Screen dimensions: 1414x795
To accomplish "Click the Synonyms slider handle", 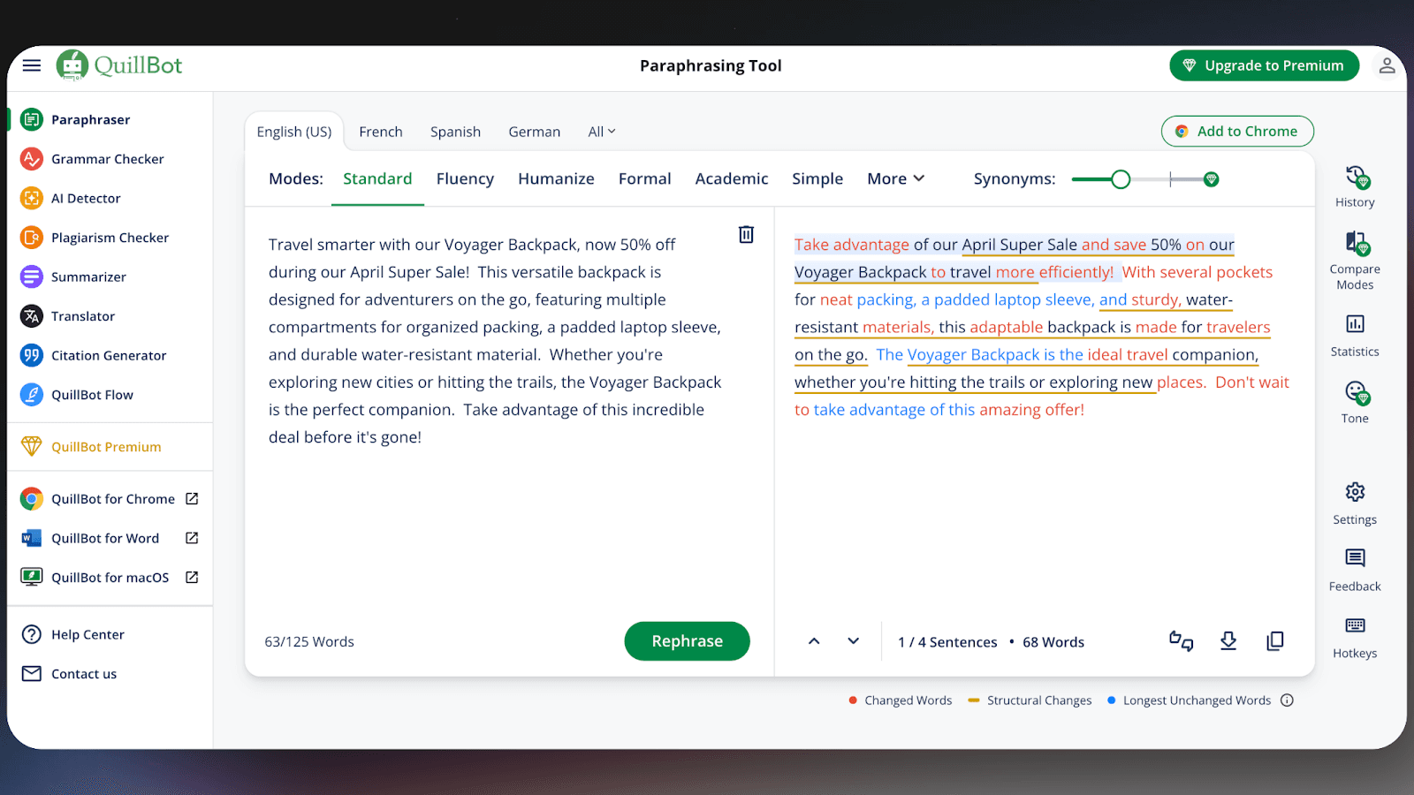I will (x=1121, y=179).
